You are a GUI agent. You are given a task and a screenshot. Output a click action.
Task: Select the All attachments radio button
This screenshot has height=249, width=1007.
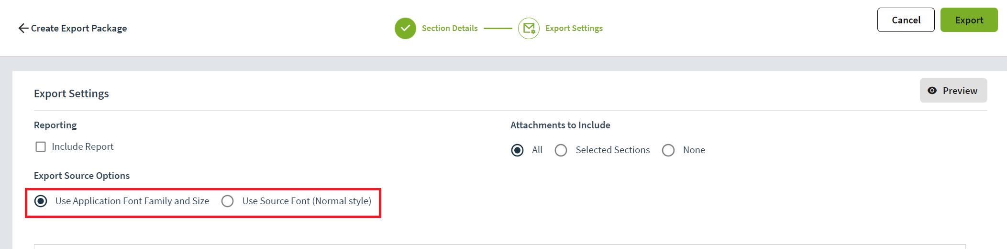tap(517, 150)
